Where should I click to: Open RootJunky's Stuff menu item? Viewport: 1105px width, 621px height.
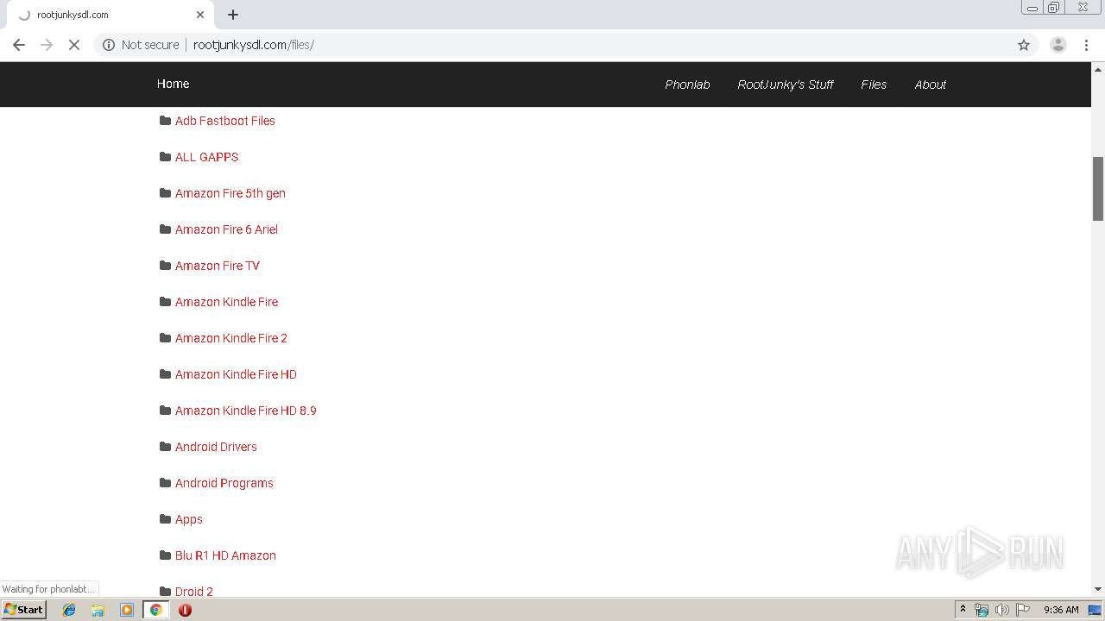786,85
